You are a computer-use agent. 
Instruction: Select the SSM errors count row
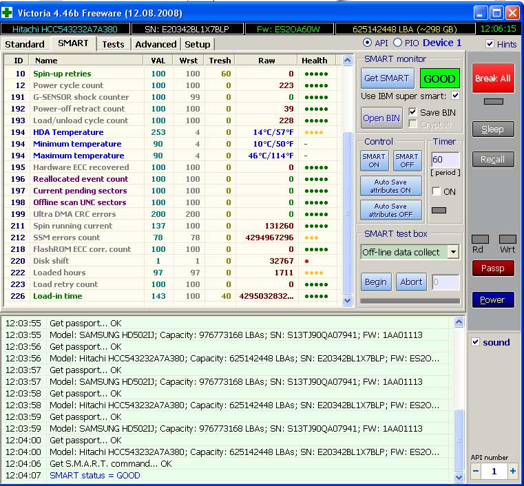pos(172,237)
